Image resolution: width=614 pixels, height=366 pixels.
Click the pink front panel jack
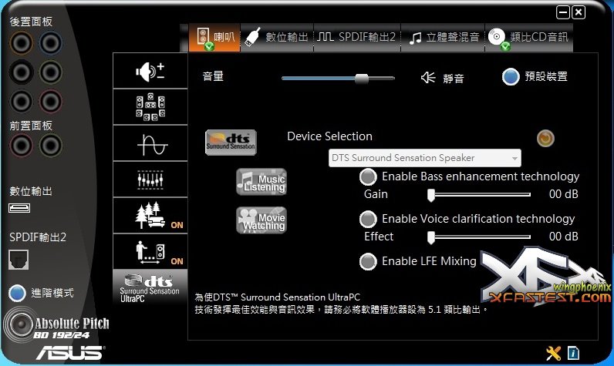click(21, 146)
